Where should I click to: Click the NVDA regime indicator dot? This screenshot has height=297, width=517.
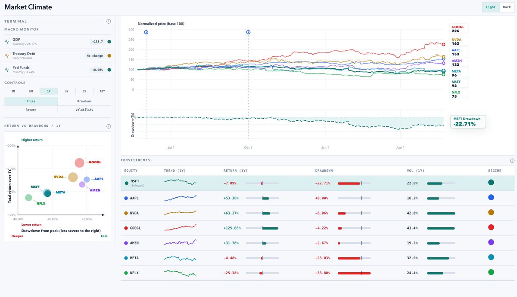(491, 212)
